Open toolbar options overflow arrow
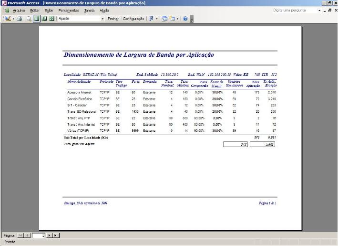This screenshot has height=246, width=338. pyautogui.click(x=192, y=19)
